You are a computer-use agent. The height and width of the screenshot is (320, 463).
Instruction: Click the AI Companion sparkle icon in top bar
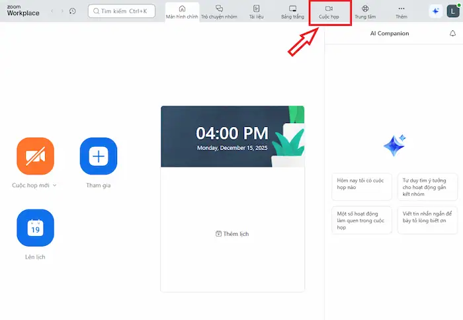(x=435, y=11)
